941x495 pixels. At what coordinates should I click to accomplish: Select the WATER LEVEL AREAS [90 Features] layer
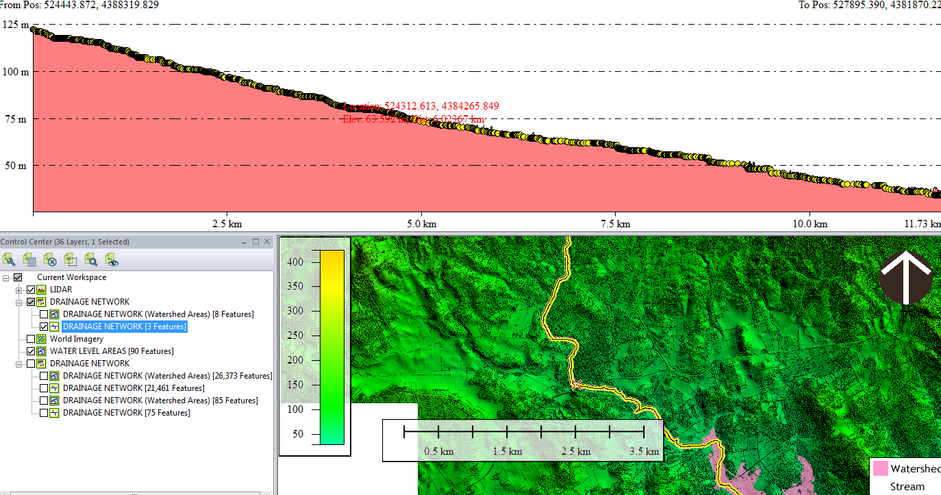[111, 351]
